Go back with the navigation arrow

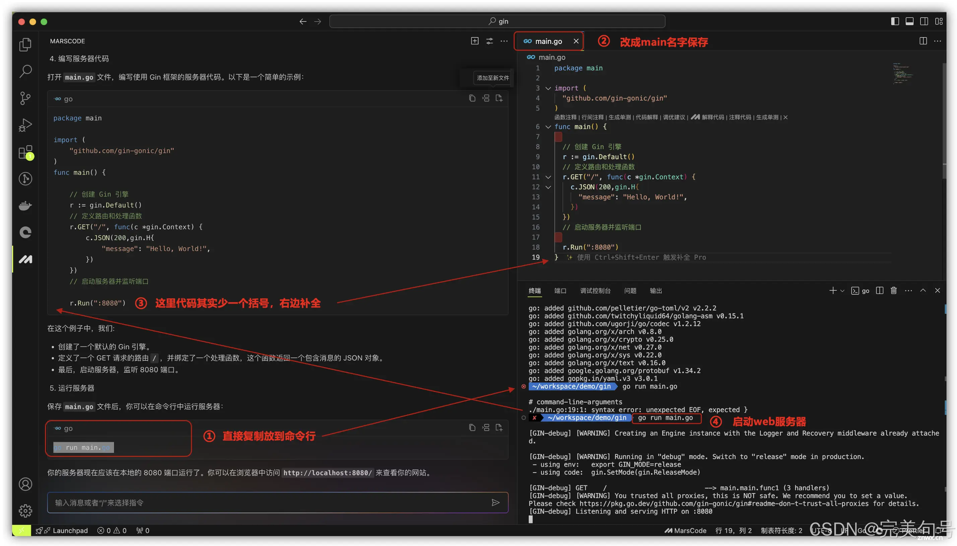tap(303, 21)
